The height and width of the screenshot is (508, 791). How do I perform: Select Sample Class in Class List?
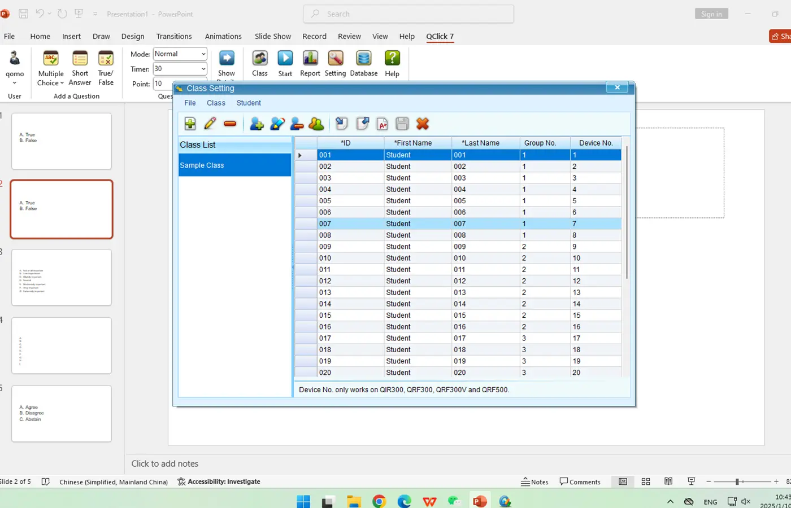[x=235, y=165]
